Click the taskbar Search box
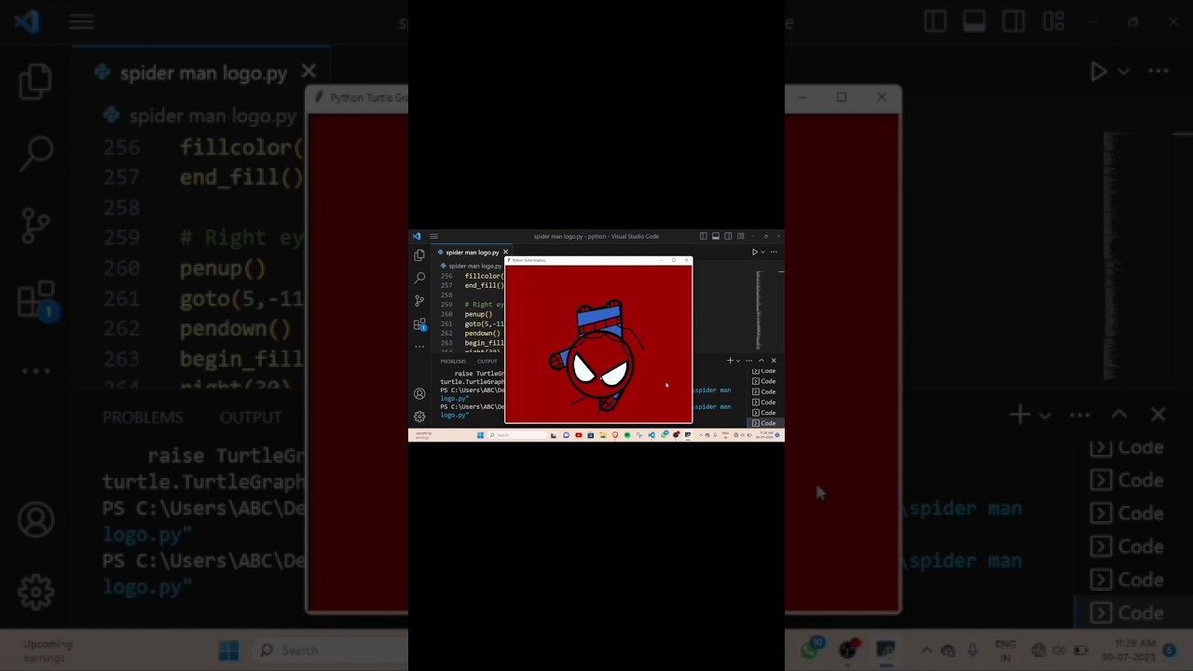The width and height of the screenshot is (1193, 671). coord(519,435)
